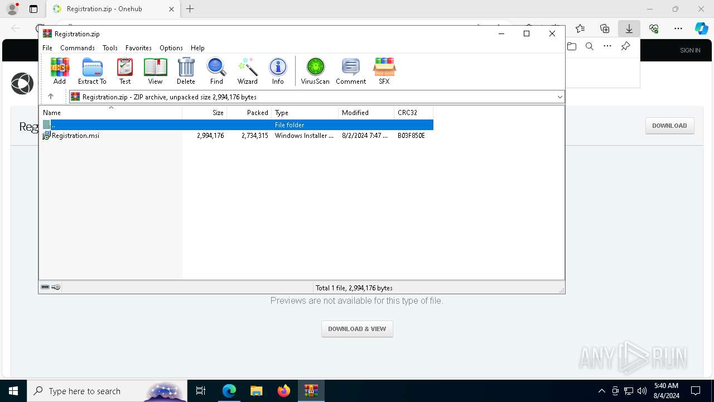This screenshot has width=714, height=402.
Task: Sort by Size column header
Action: [205, 113]
